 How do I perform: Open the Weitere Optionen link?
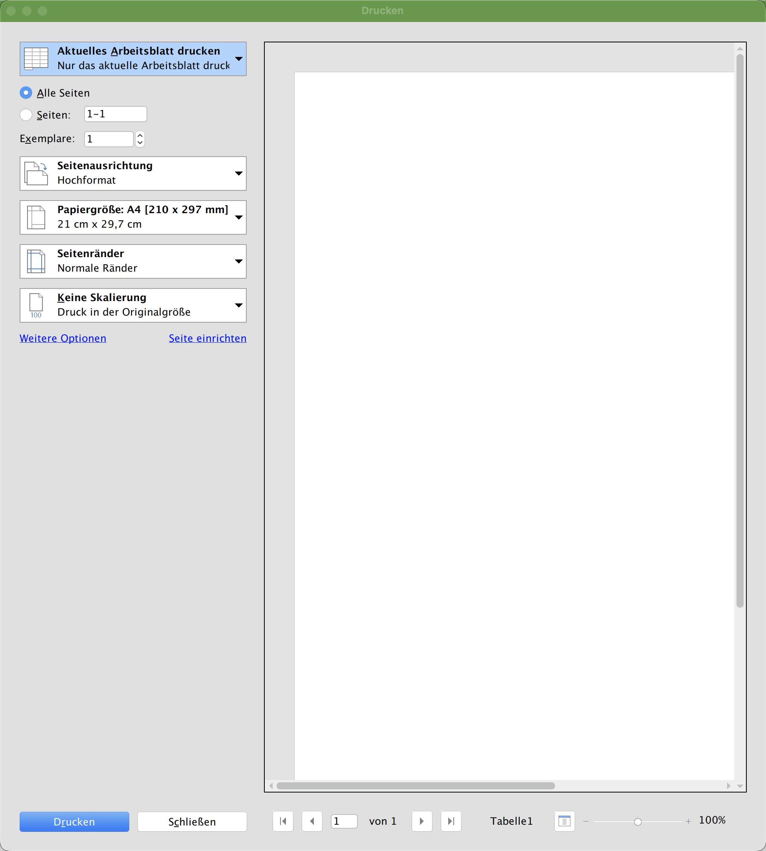pos(63,338)
